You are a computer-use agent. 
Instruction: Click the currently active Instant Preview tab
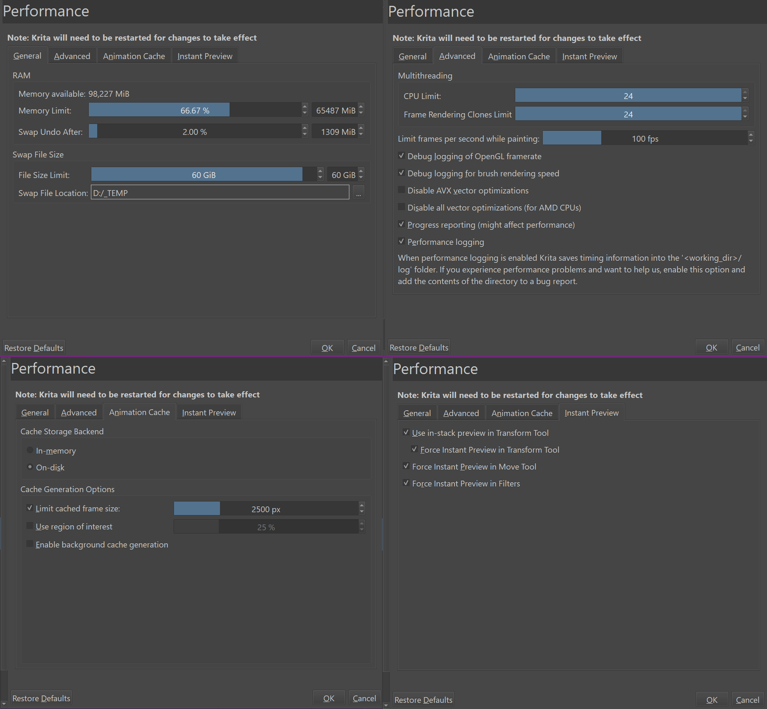pyautogui.click(x=591, y=413)
